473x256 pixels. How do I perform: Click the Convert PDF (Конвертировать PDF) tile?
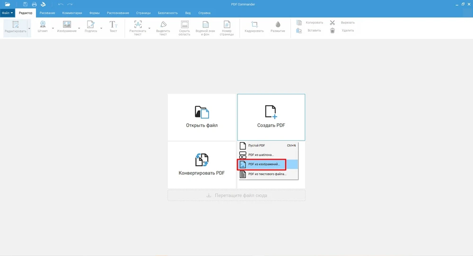tap(201, 164)
